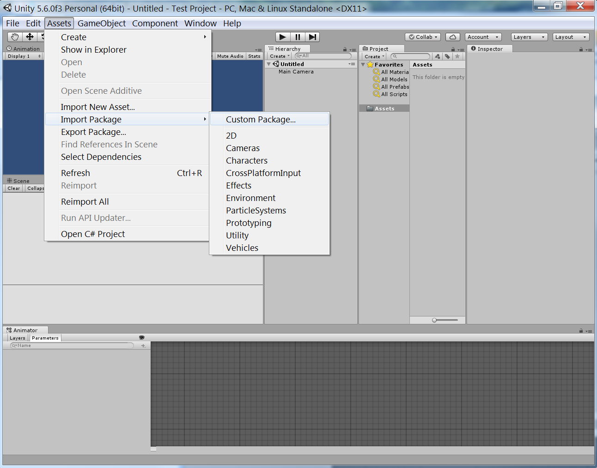Click the Unity icon beside Untitled
This screenshot has width=597, height=468.
pos(276,64)
